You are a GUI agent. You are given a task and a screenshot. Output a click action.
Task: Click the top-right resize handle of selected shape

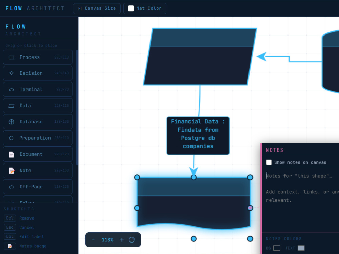[x=250, y=177]
